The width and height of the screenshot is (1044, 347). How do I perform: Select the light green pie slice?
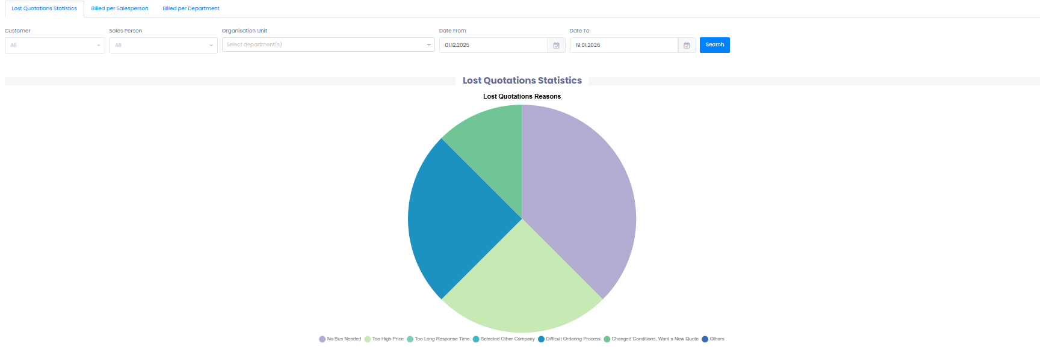(x=522, y=283)
